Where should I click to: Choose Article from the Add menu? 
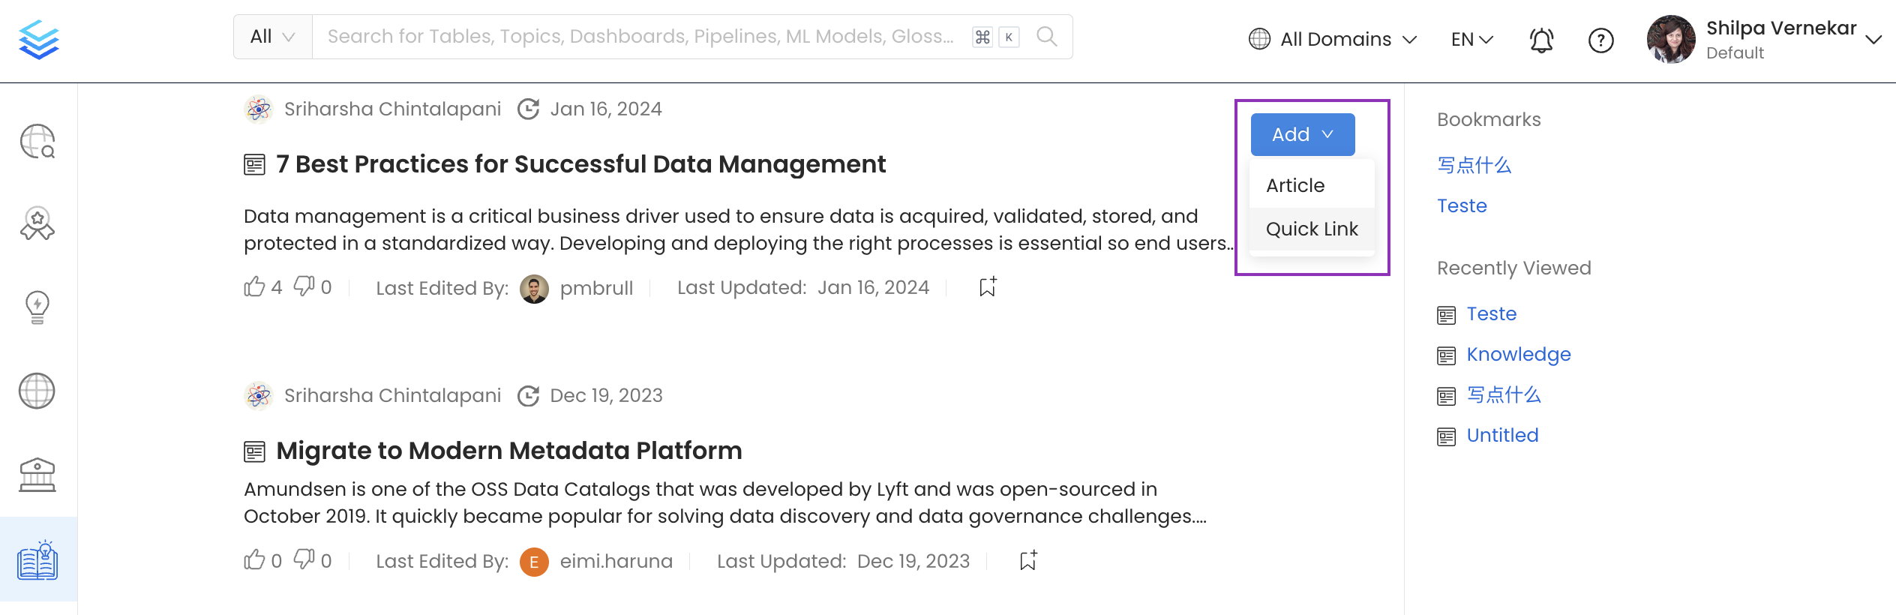tap(1295, 185)
